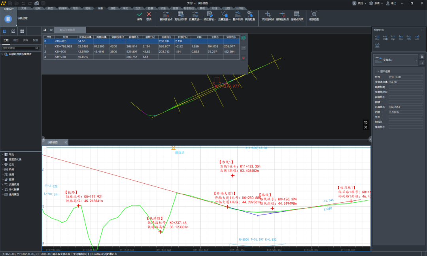Expand the 平交 tree item
Image resolution: width=427 pixels, height=256 pixels.
pyautogui.click(x=2, y=154)
